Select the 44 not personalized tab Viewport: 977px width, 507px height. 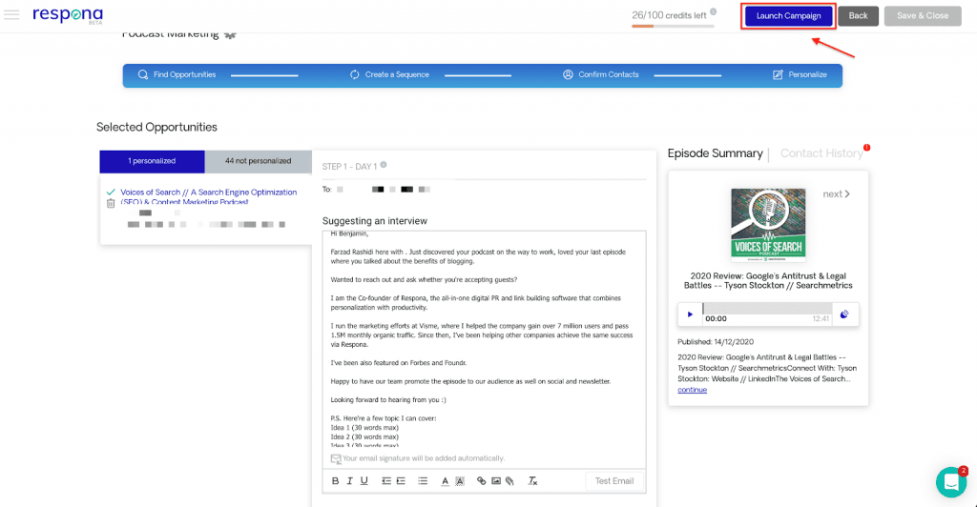[258, 161]
